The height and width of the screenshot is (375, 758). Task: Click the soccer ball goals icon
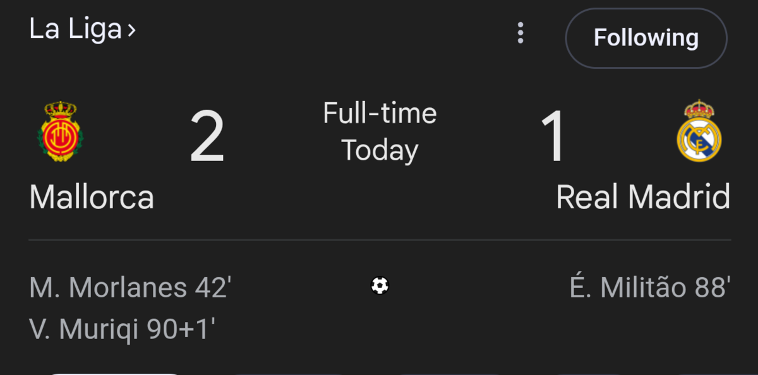pyautogui.click(x=380, y=286)
